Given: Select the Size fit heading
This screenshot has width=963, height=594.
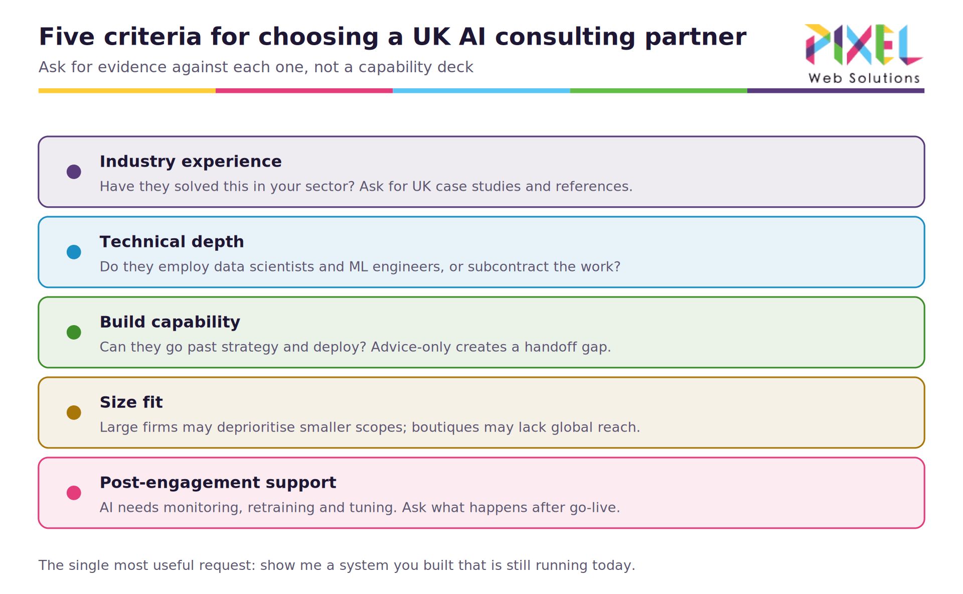Looking at the screenshot, I should (131, 402).
